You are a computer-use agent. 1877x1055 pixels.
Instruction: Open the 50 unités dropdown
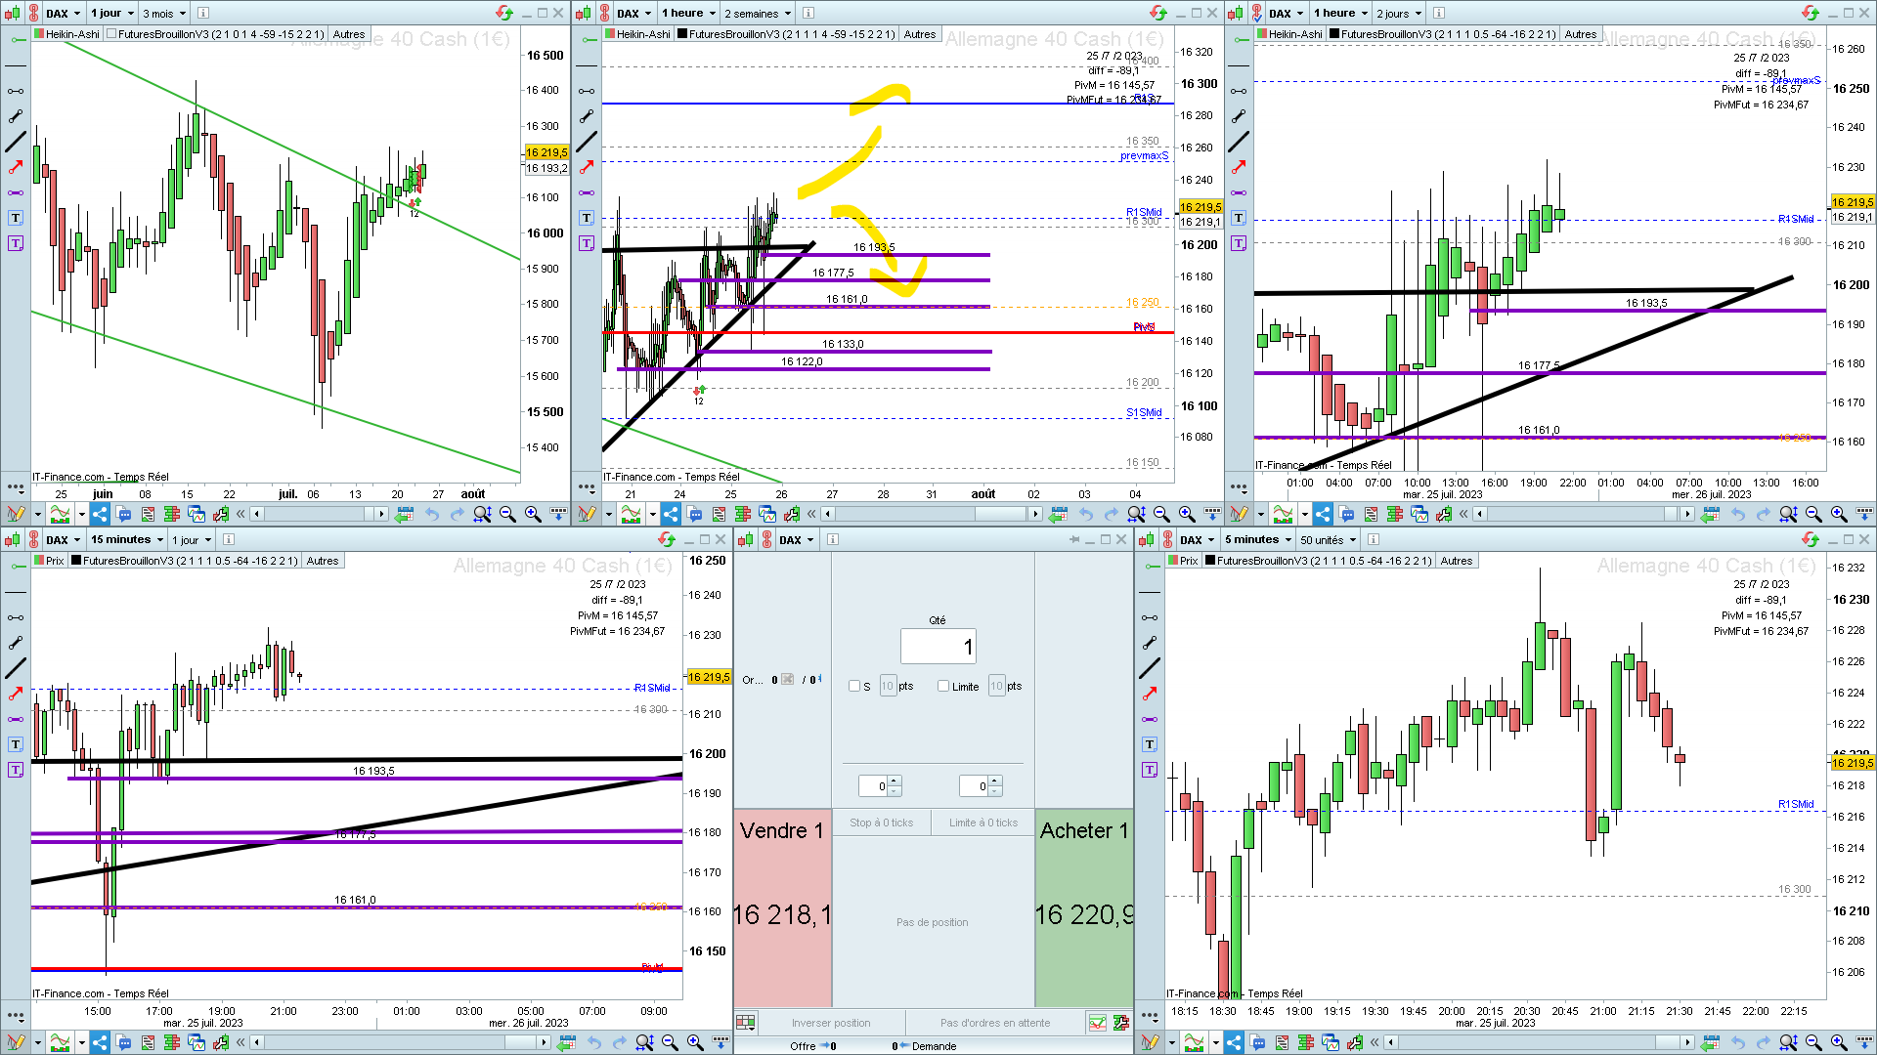1328,539
